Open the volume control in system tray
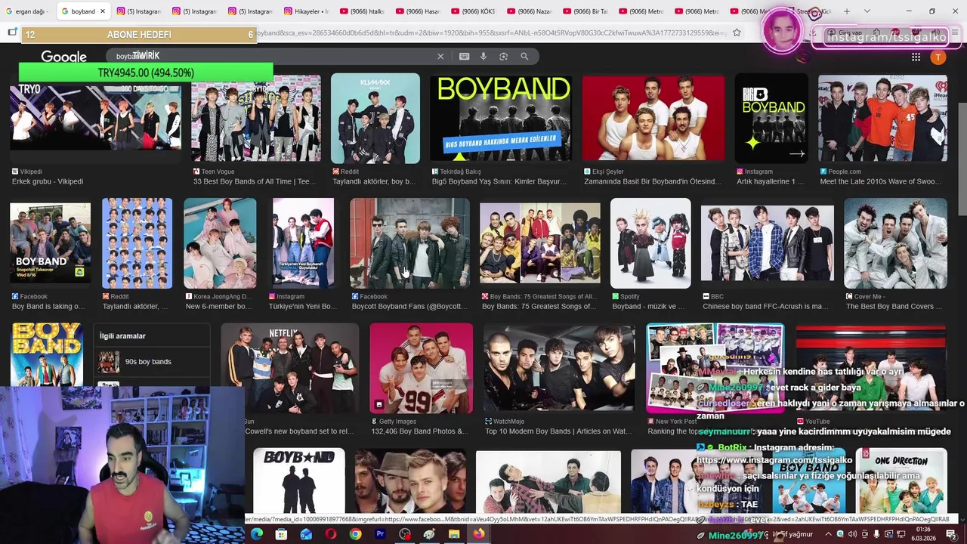The width and height of the screenshot is (967, 544). pos(852,534)
